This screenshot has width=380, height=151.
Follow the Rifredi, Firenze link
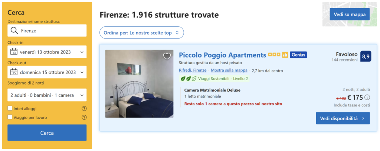[x=193, y=70]
